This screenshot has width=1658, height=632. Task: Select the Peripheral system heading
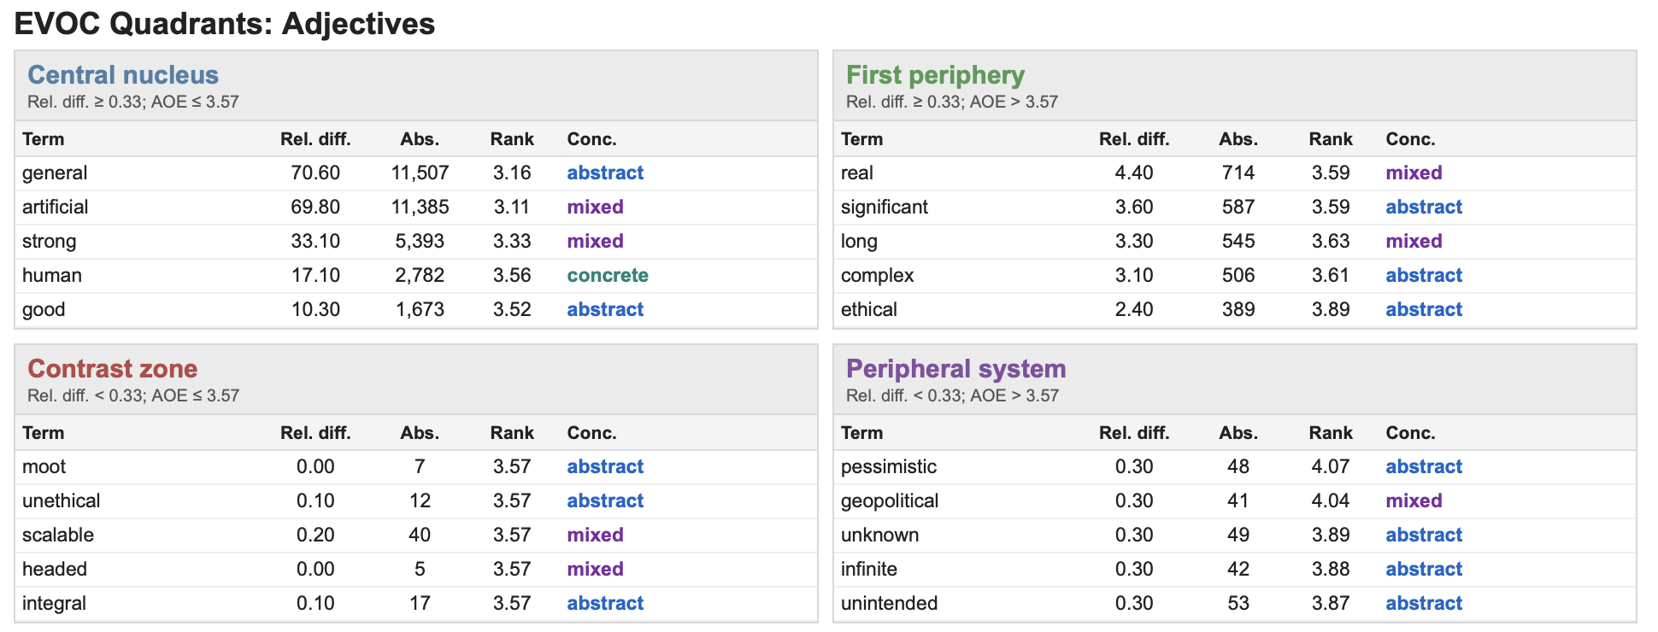956,369
